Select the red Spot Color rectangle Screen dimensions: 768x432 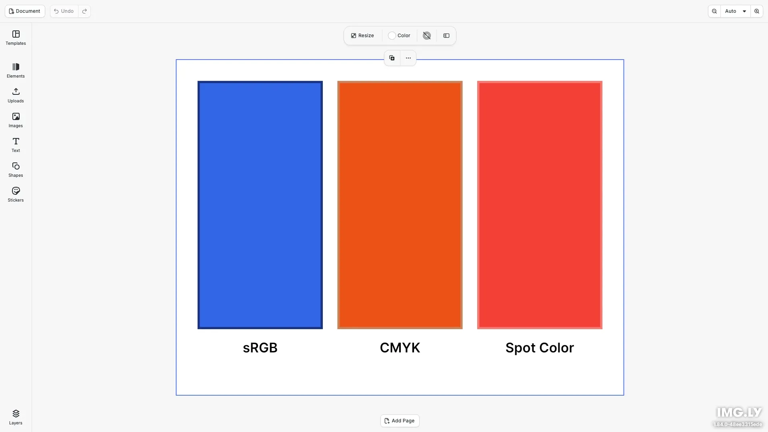pos(540,205)
